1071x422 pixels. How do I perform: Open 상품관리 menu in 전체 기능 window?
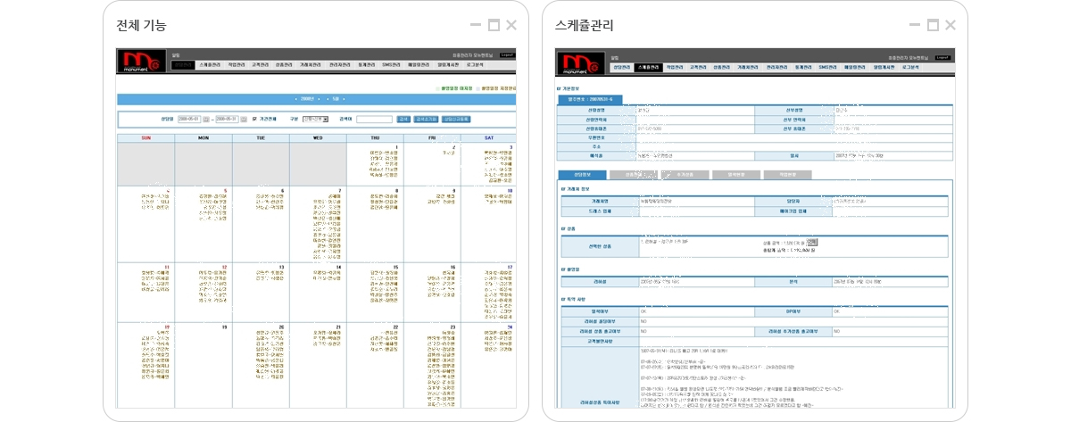pos(284,65)
